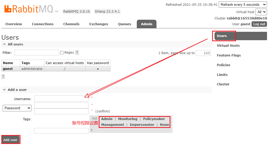Click the Has password column header

pos(98,63)
